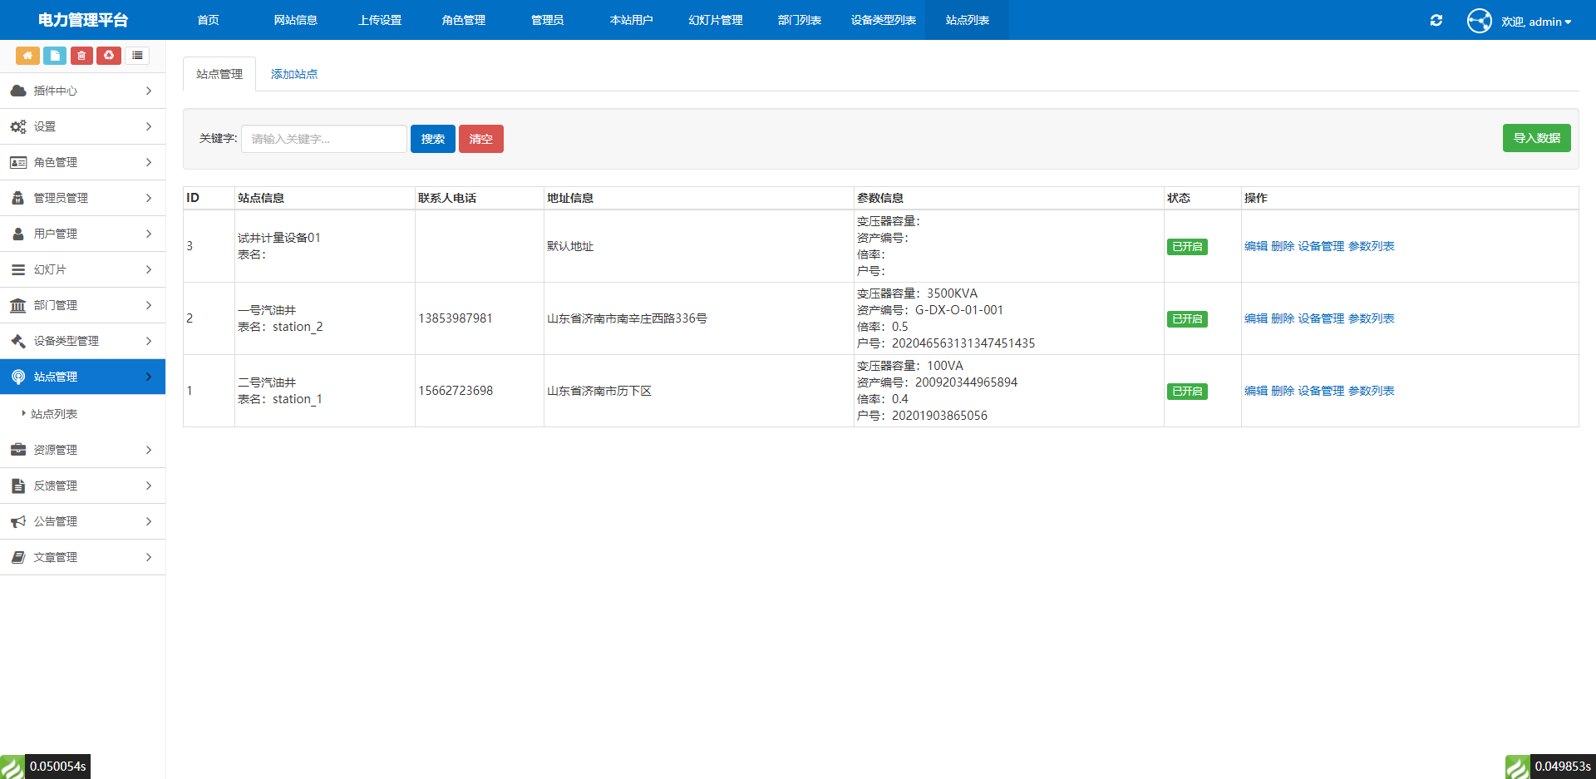This screenshot has width=1596, height=779.
Task: Toggle 已开启 status for 二号汽油井
Action: point(1187,392)
